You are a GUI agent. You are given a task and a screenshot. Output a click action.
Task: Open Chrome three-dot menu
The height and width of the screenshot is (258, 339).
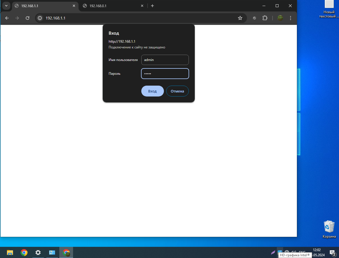click(x=291, y=18)
